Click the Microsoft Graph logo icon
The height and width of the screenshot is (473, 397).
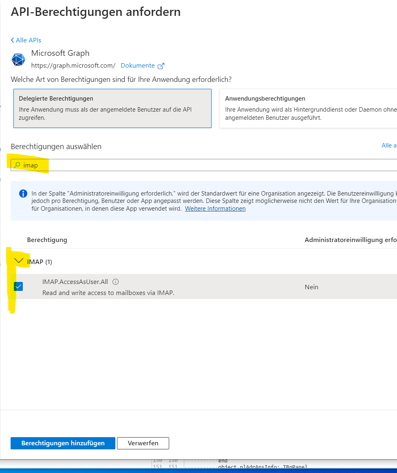pyautogui.click(x=18, y=59)
